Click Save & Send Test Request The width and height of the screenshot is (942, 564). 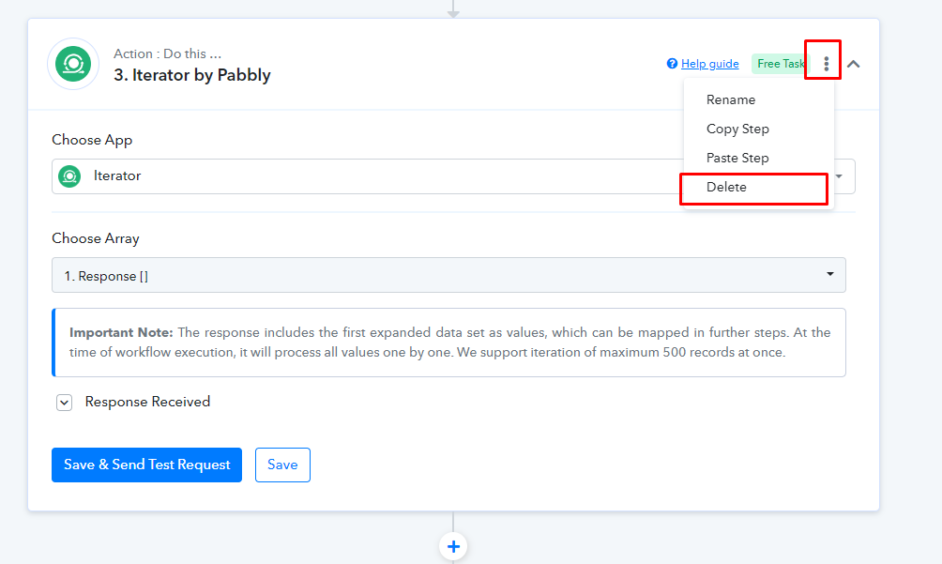146,465
